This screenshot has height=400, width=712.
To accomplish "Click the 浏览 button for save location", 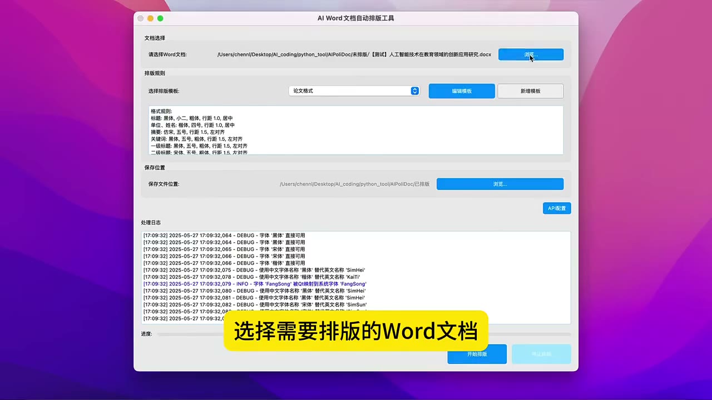I will tap(500, 184).
